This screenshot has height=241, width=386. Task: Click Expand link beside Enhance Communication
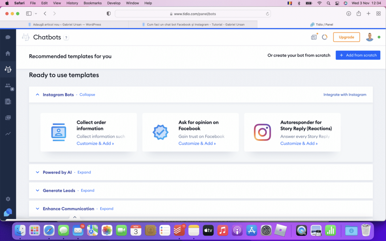[107, 209]
